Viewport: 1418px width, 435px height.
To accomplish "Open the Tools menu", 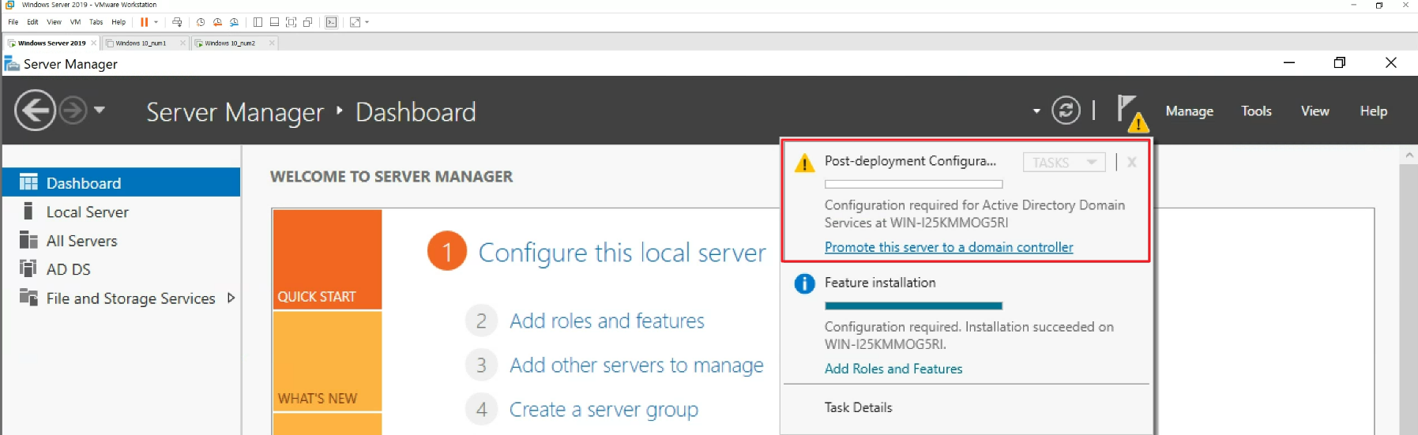I will point(1256,111).
